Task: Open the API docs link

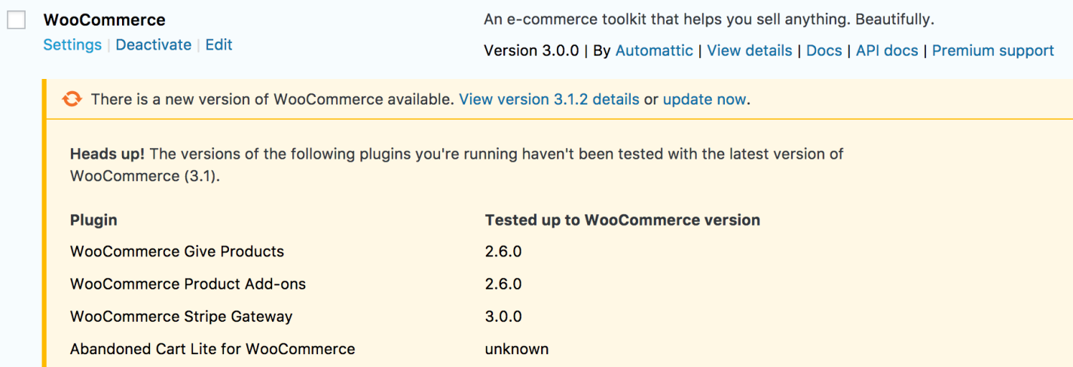Action: click(886, 50)
